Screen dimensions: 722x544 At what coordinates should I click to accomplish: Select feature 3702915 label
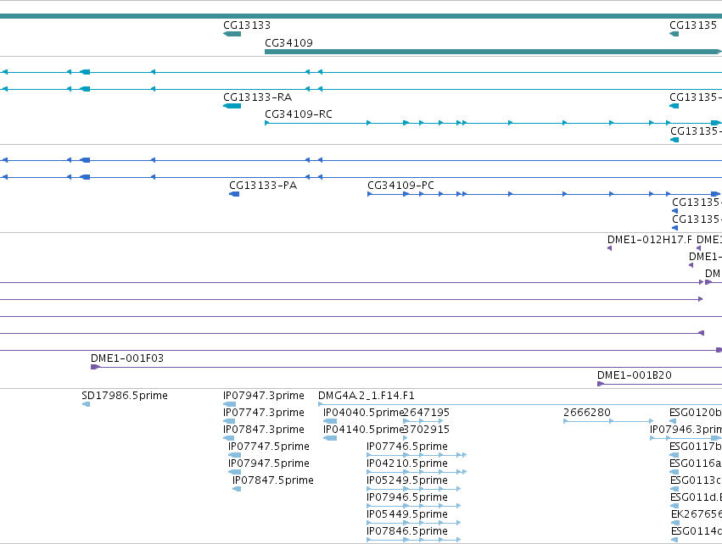[x=427, y=430]
